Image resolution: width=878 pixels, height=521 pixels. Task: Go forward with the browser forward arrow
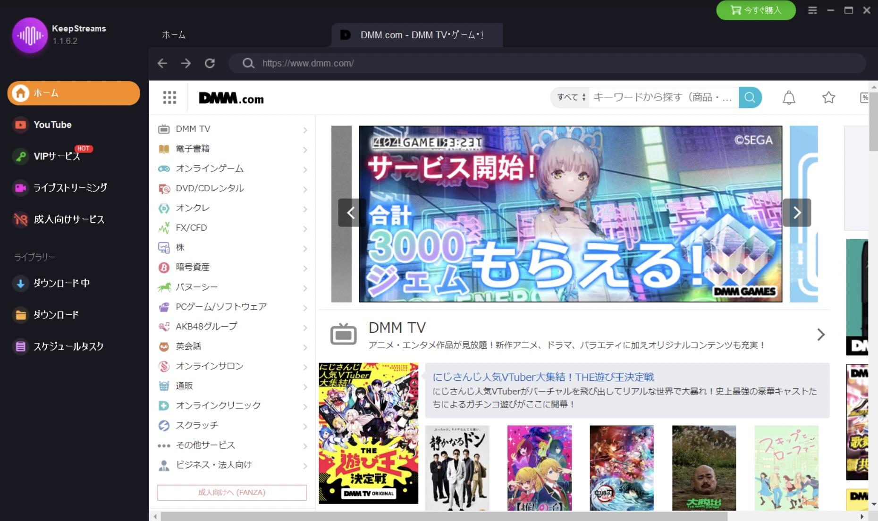tap(186, 63)
